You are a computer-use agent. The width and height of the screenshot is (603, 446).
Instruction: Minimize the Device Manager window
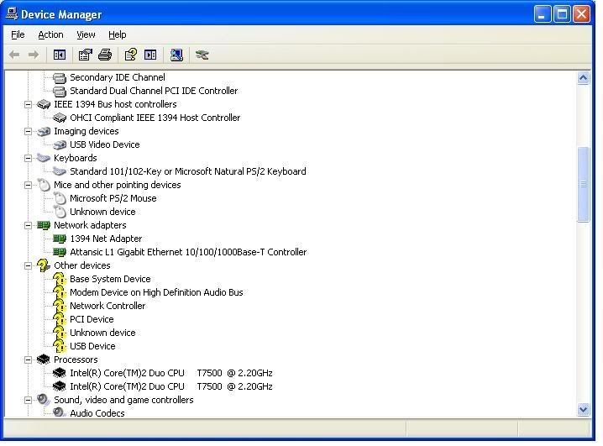[x=543, y=14]
